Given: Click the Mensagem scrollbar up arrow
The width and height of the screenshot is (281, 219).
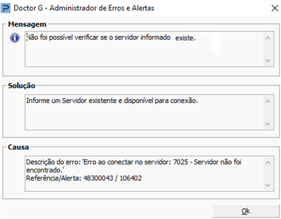Looking at the screenshot, I should (268, 38).
